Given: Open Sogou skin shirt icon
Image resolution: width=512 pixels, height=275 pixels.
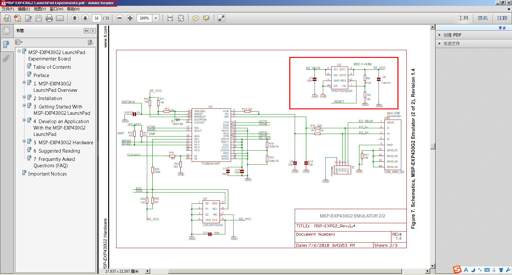Looking at the screenshot, I should (x=501, y=270).
